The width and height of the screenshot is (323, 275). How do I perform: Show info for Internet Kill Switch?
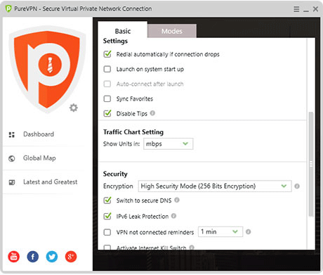[x=192, y=247]
